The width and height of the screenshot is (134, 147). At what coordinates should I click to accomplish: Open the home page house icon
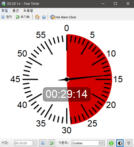coord(37,17)
